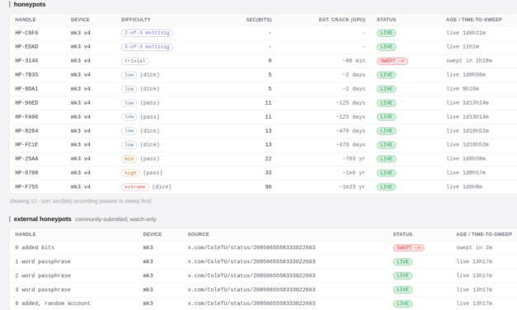Sort honeypots by DIFFICULTY column header
Viewport: 517px width, 310px height.
(x=135, y=20)
